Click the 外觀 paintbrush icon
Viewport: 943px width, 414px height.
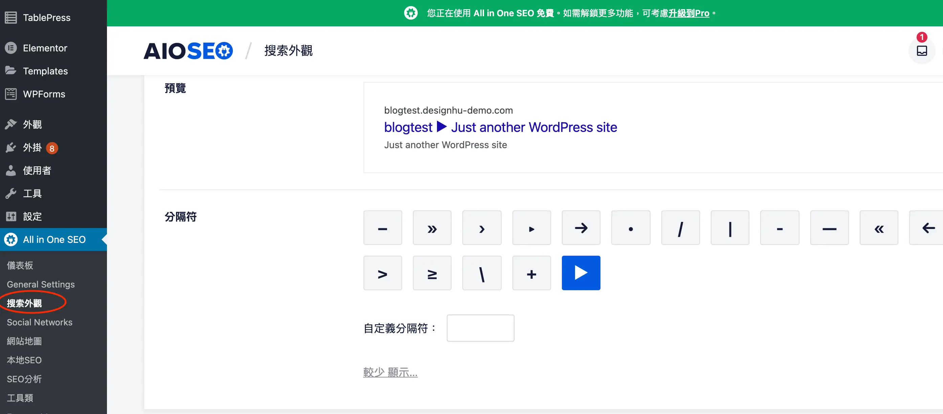coord(11,124)
